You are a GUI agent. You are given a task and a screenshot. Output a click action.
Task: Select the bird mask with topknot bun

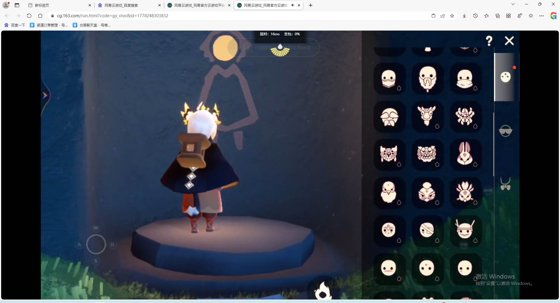pos(428,193)
